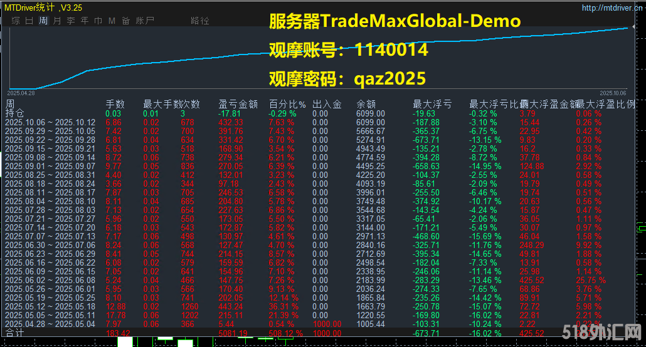Viewport: 646px width, 347px height.
Task: Click total profit 5081.19 cell
Action: 233,333
